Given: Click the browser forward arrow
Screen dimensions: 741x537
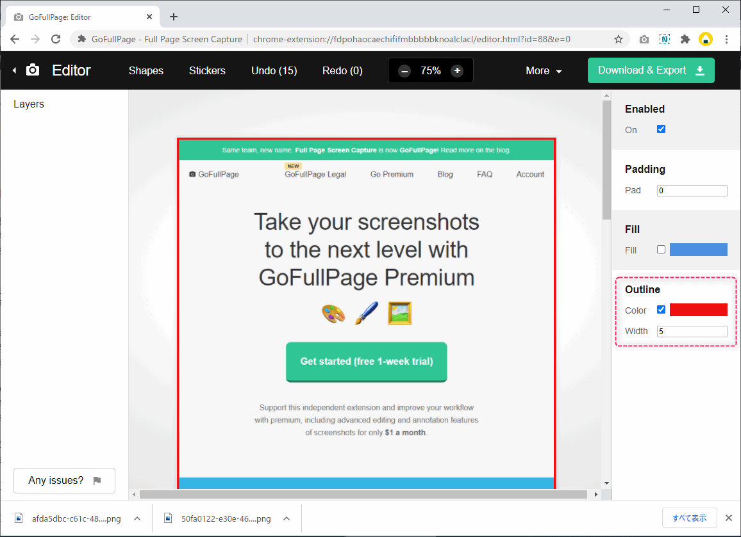Looking at the screenshot, I should [x=35, y=39].
